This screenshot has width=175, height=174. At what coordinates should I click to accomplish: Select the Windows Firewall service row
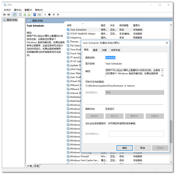(105, 156)
